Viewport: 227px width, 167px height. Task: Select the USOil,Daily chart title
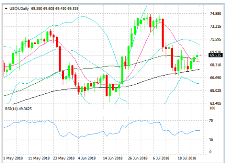click(19, 8)
